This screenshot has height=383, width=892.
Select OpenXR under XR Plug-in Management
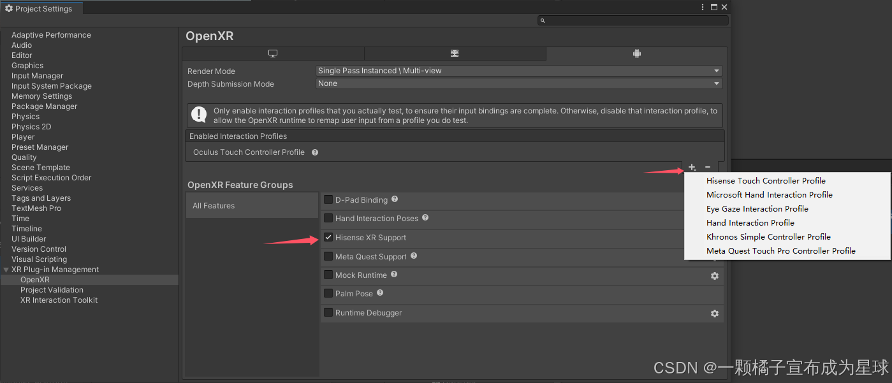click(34, 280)
